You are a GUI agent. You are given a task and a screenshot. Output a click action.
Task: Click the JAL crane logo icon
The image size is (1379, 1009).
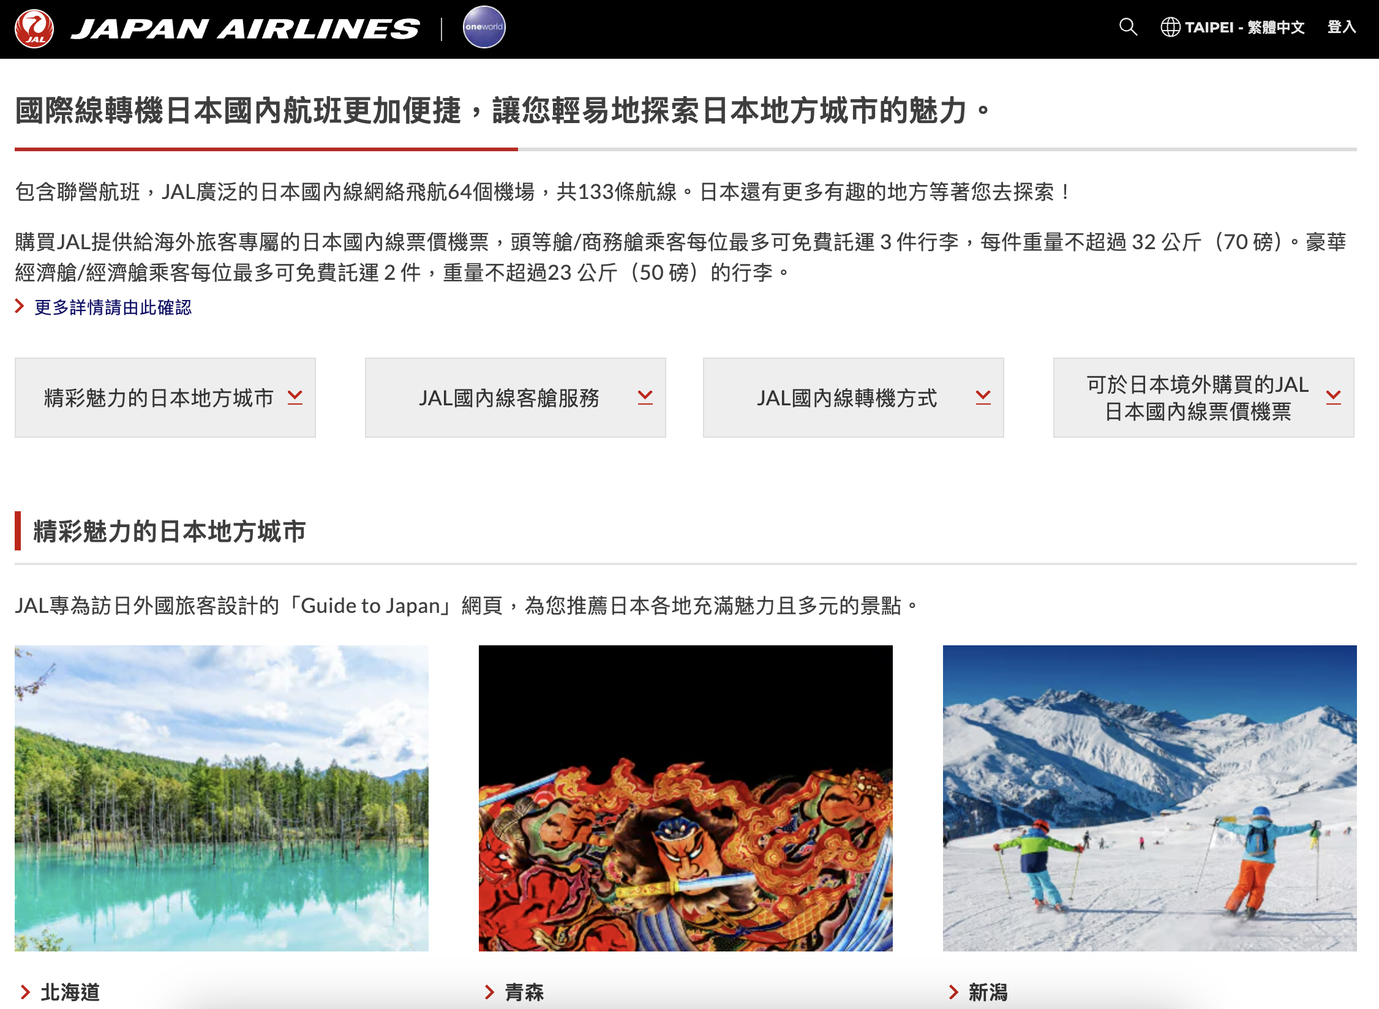point(34,28)
